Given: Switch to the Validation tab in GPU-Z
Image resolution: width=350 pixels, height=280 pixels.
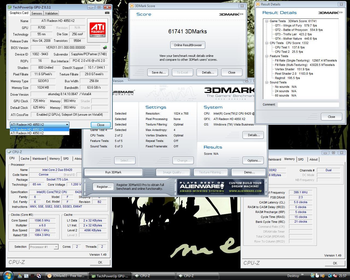Looking at the screenshot, I should pyautogui.click(x=51, y=13).
